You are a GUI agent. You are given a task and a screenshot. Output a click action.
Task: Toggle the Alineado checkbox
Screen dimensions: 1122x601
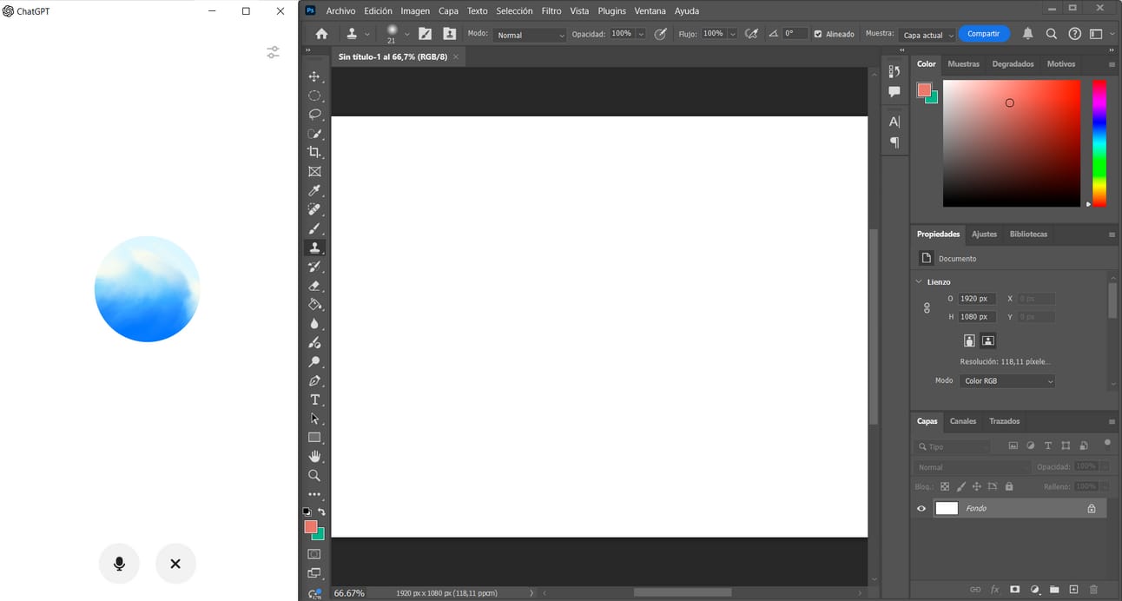(818, 35)
